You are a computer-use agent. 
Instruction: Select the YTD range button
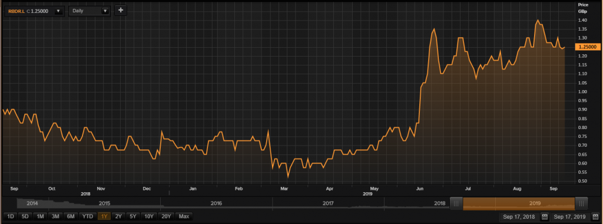88,217
